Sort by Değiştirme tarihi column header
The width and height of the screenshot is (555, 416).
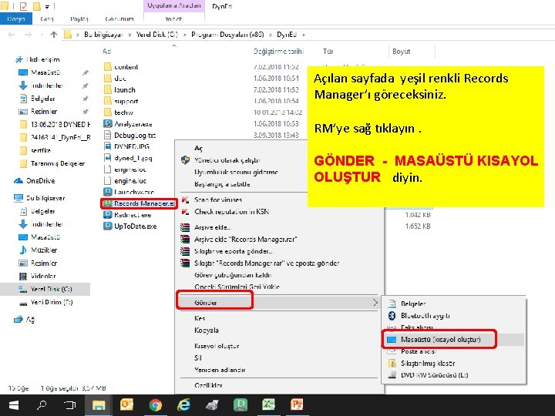278,52
